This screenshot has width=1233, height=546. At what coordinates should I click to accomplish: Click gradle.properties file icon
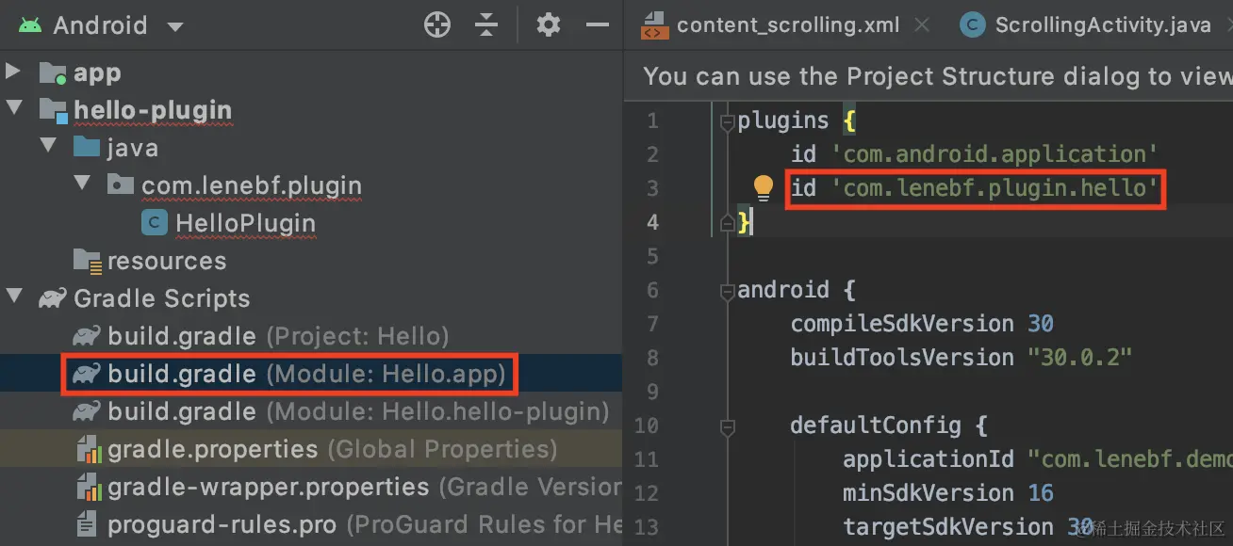(88, 450)
